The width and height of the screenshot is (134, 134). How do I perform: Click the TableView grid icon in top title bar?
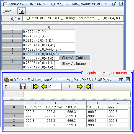pos(5,4)
